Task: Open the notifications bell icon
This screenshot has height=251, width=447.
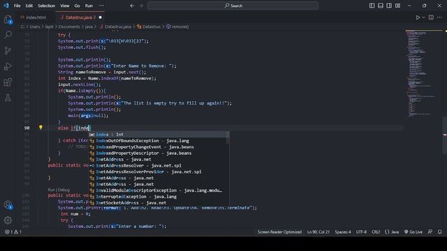Action: 439,232
